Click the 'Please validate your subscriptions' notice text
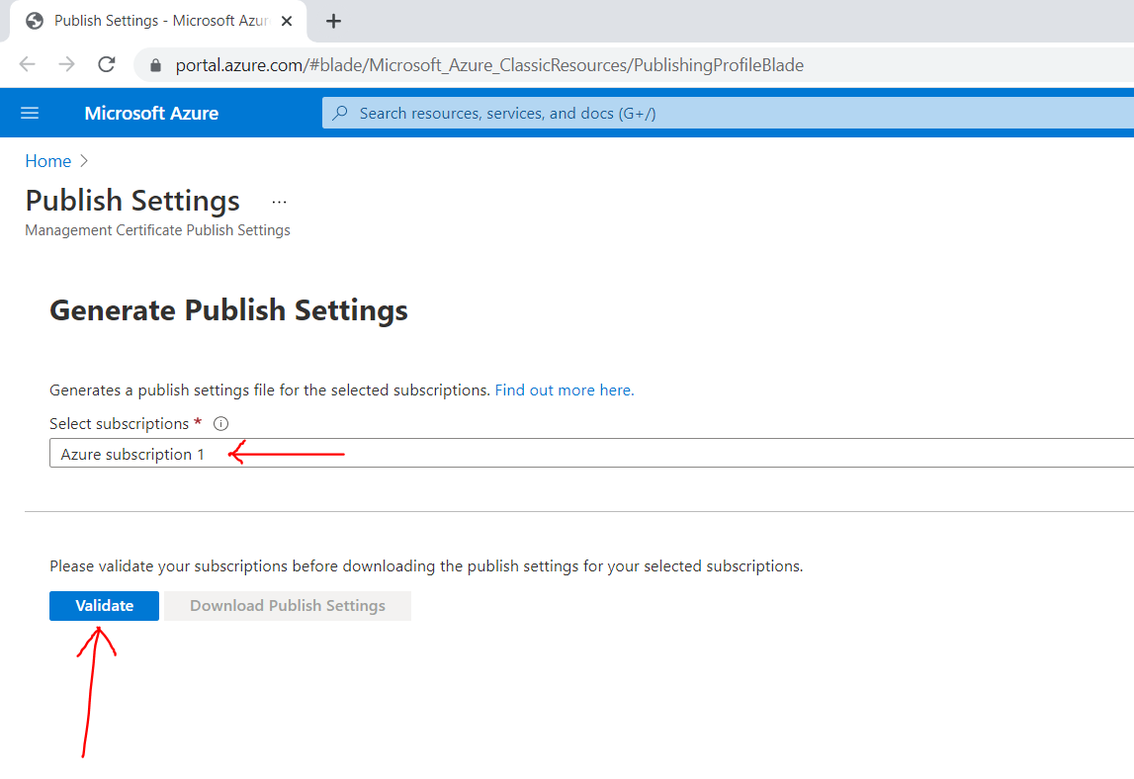 [x=426, y=565]
